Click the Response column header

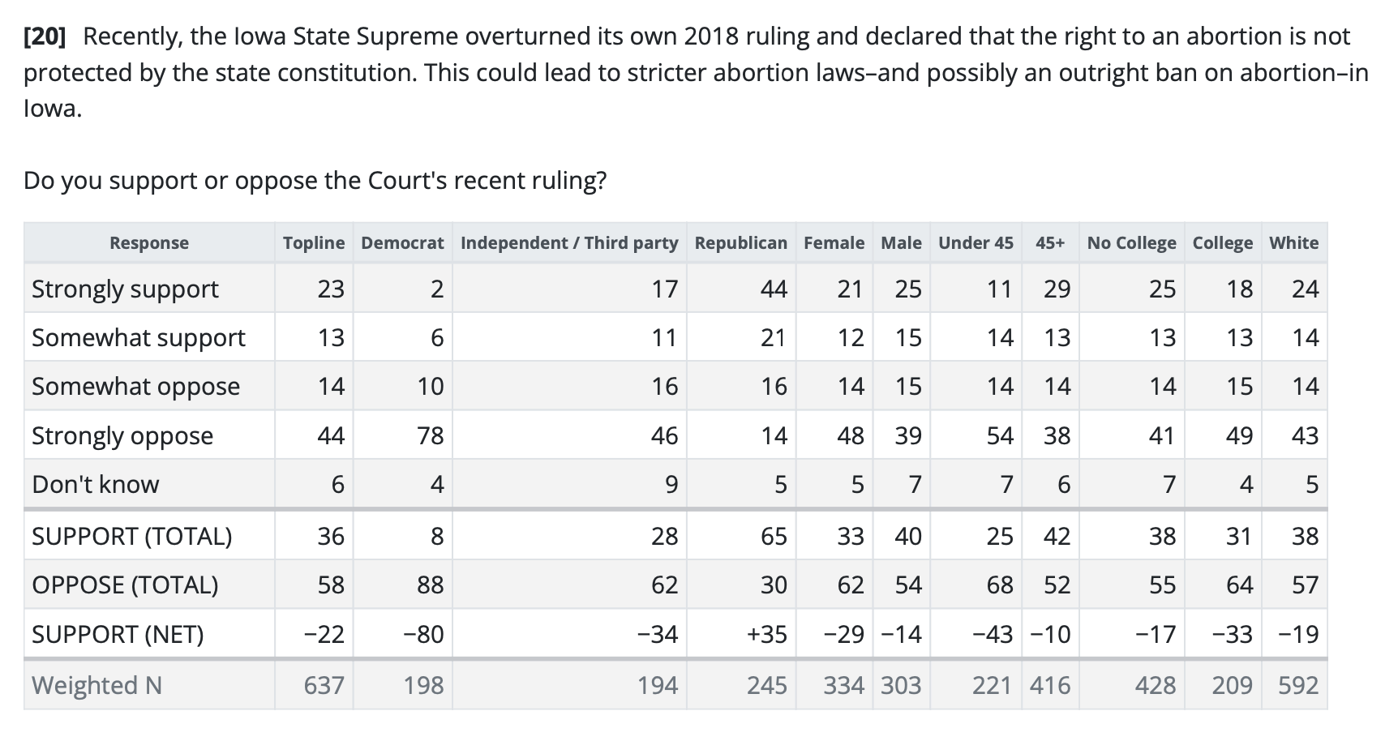149,243
